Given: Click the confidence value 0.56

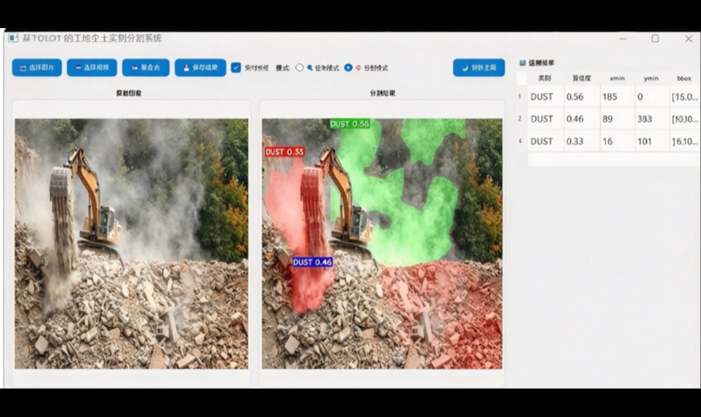Looking at the screenshot, I should click(x=581, y=96).
